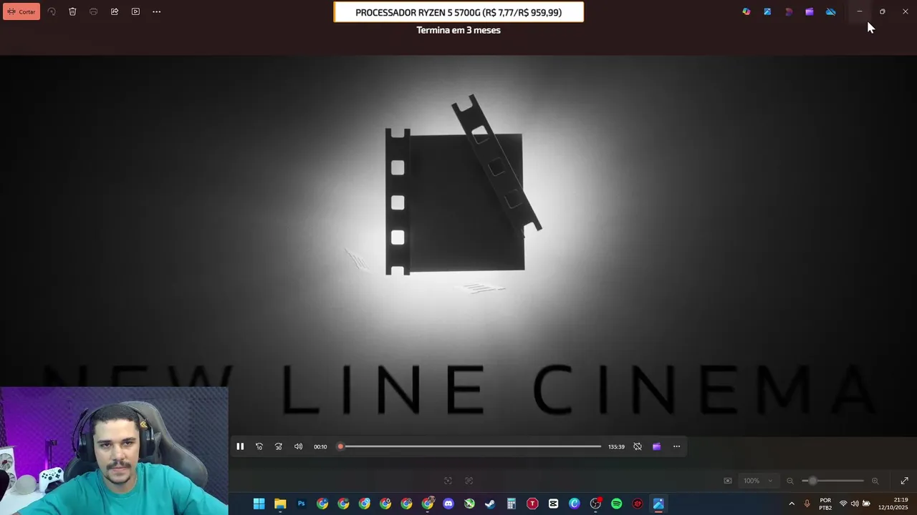The image size is (917, 515).
Task: Click the webcam overlay of the streamer
Action: pos(114,451)
